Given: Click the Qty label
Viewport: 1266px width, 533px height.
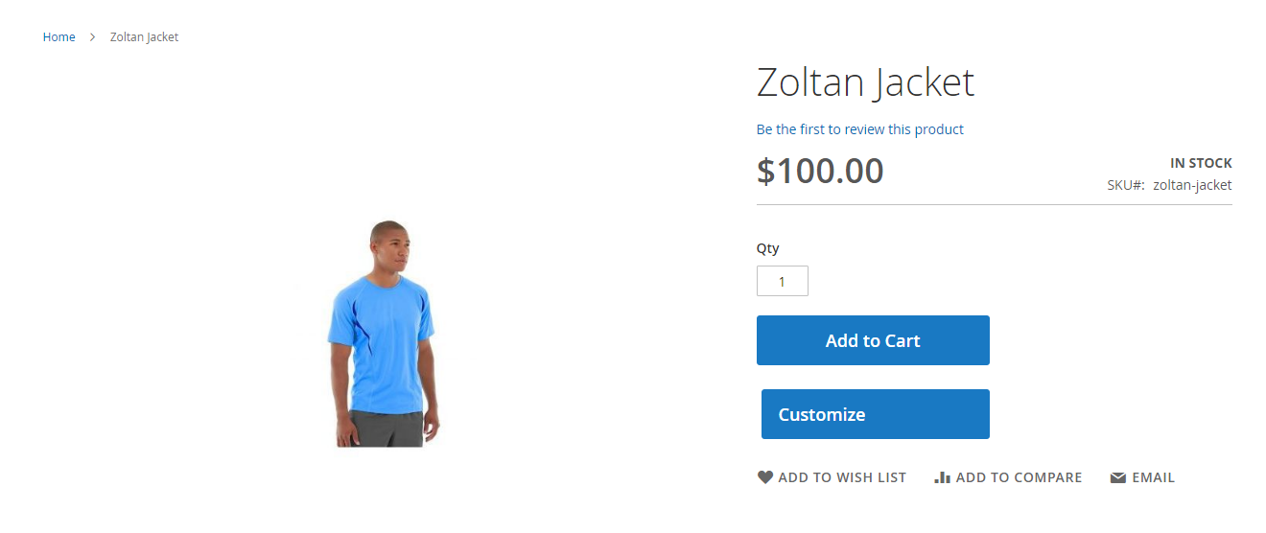Looking at the screenshot, I should 767,248.
